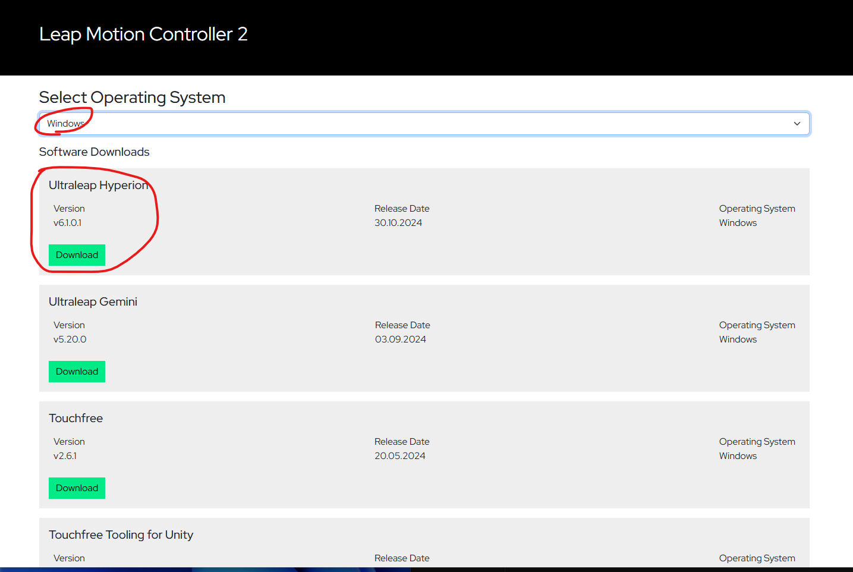
Task: Click Touchfree release date 20.05.2024
Action: tap(399, 456)
